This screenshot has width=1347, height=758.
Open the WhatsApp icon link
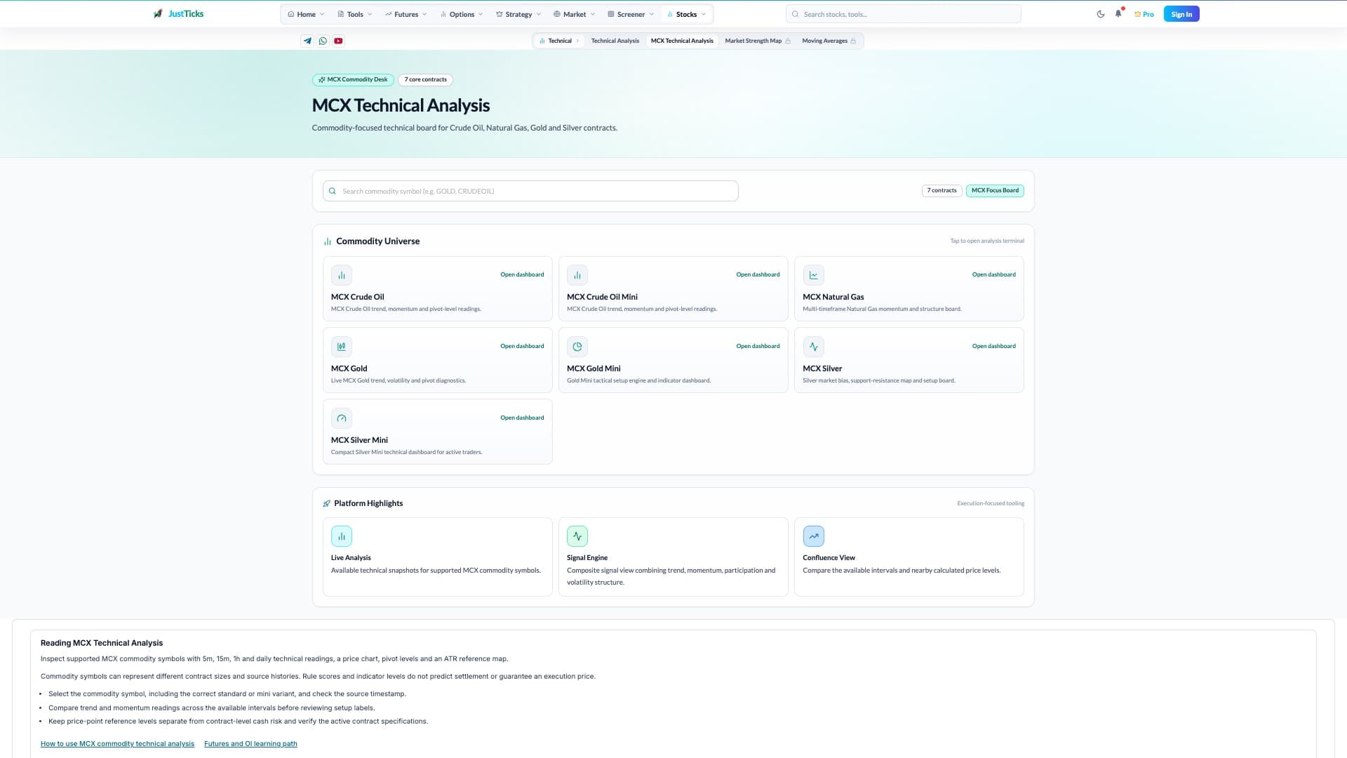click(x=323, y=41)
